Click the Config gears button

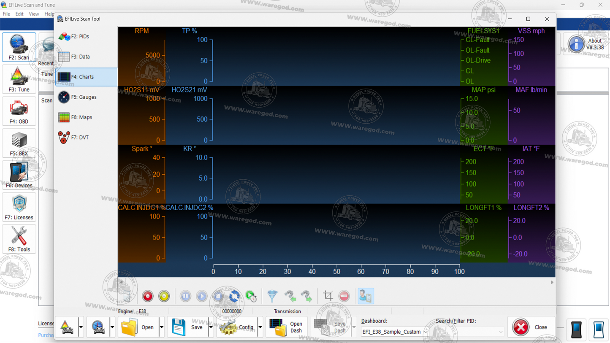[x=237, y=327]
